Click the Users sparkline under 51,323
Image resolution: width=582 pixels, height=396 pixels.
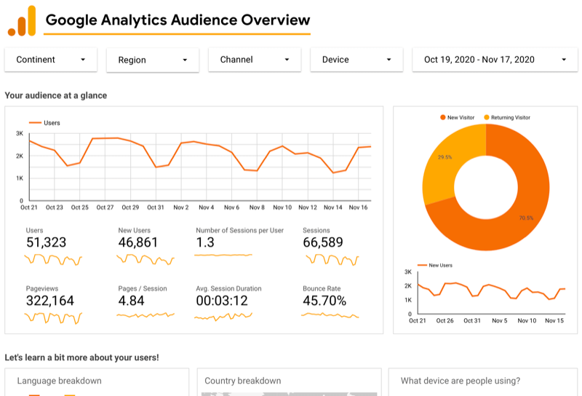[x=53, y=259]
